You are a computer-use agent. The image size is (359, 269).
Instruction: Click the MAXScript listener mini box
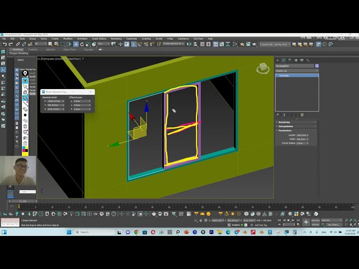(x=10, y=222)
